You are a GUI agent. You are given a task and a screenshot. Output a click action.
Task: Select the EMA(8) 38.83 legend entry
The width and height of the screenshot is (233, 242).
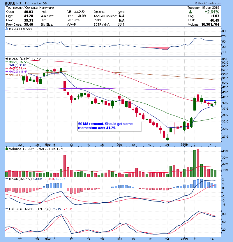[16, 65]
